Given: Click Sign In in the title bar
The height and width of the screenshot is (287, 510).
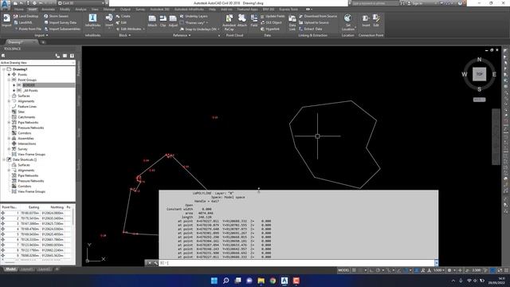Looking at the screenshot, I should [417, 3].
